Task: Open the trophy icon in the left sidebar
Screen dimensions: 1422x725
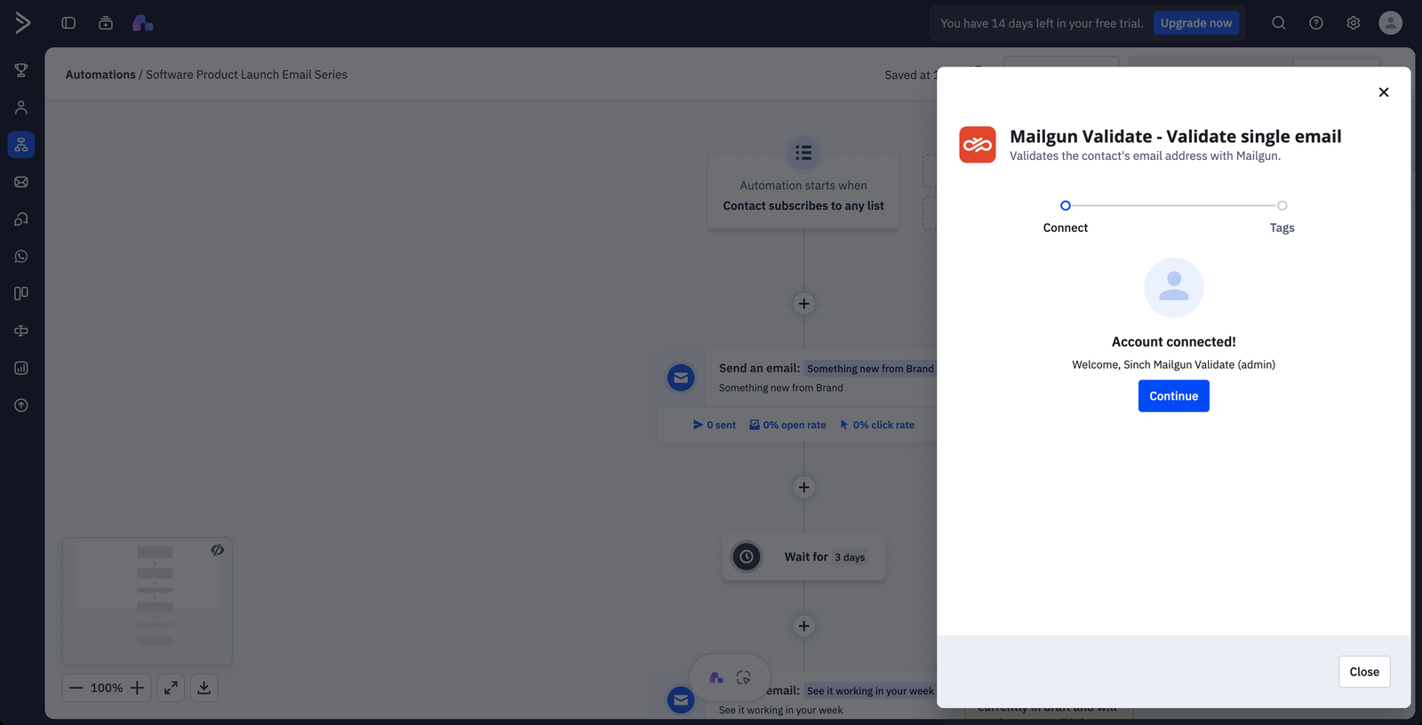Action: 21,70
